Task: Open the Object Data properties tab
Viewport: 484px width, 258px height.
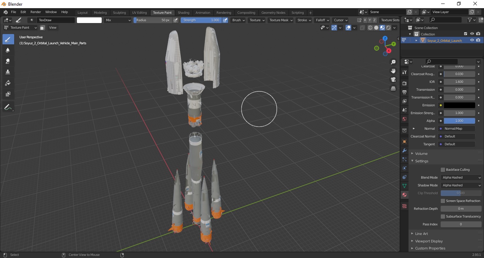Action: (x=404, y=186)
